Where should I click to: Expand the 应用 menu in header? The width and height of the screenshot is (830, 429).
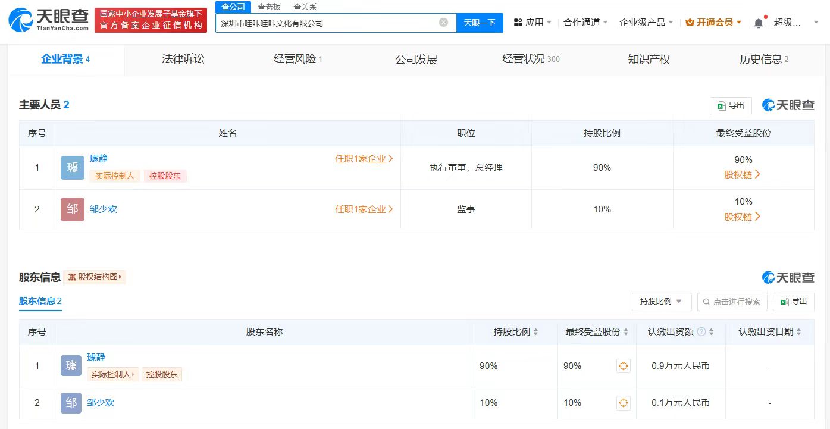[x=533, y=23]
